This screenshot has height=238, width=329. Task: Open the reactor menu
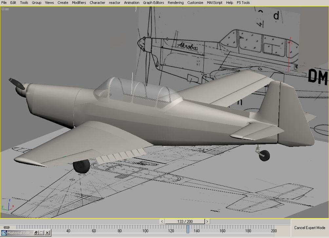[115, 3]
